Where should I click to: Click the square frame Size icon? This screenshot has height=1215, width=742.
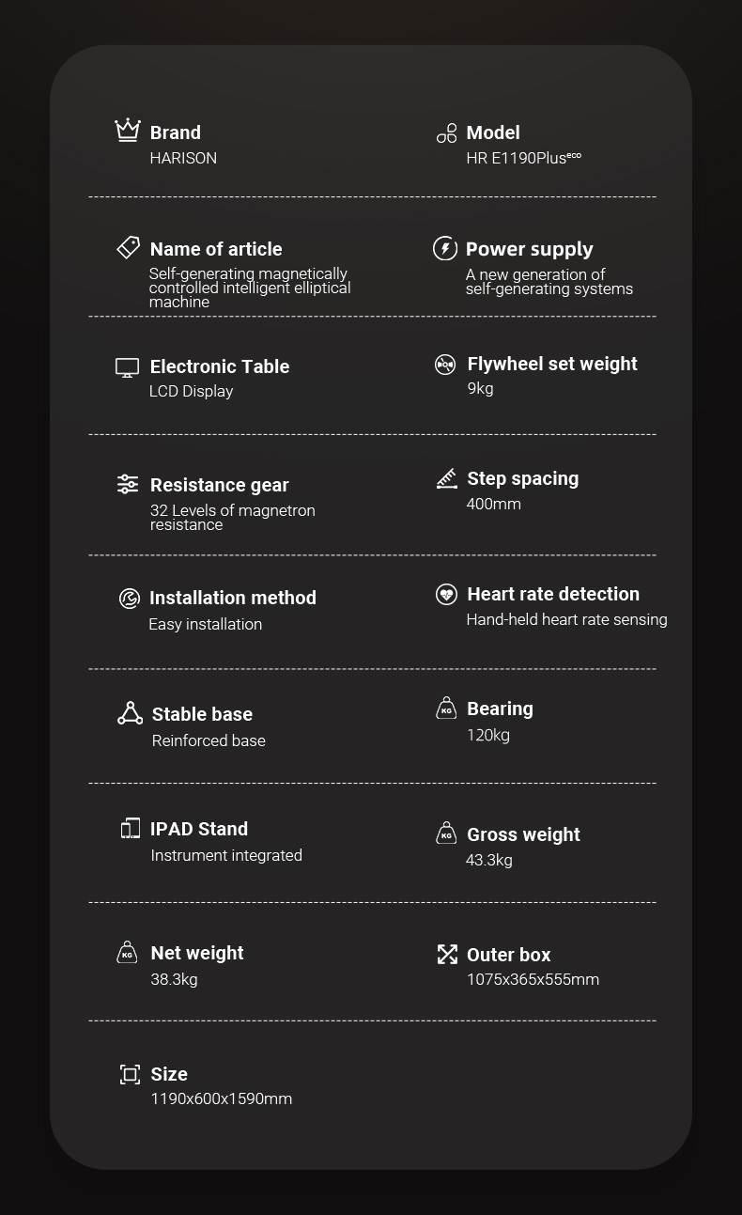130,1074
